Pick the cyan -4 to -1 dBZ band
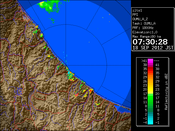175x131 pixels. point(150,123)
